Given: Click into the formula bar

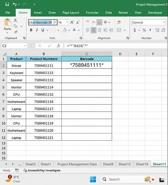Looking at the screenshot, I should tap(115, 46).
